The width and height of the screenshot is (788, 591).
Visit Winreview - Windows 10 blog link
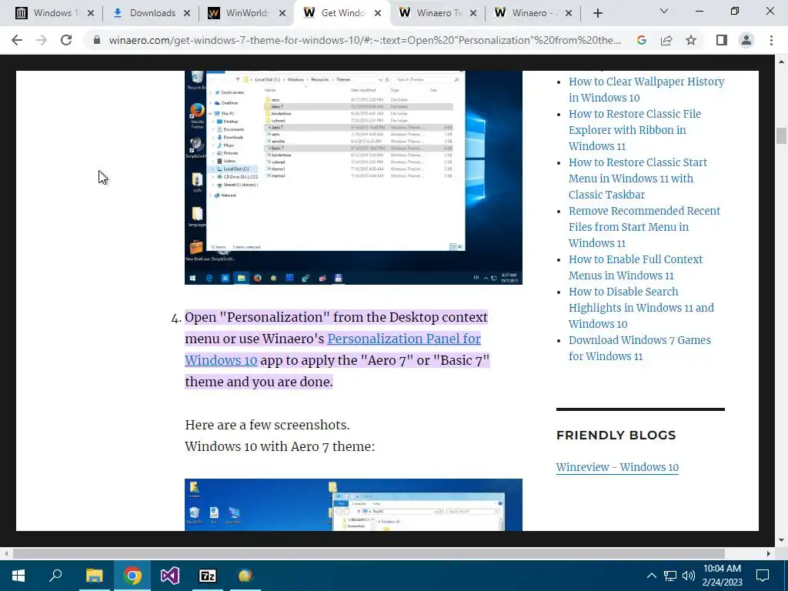point(617,467)
